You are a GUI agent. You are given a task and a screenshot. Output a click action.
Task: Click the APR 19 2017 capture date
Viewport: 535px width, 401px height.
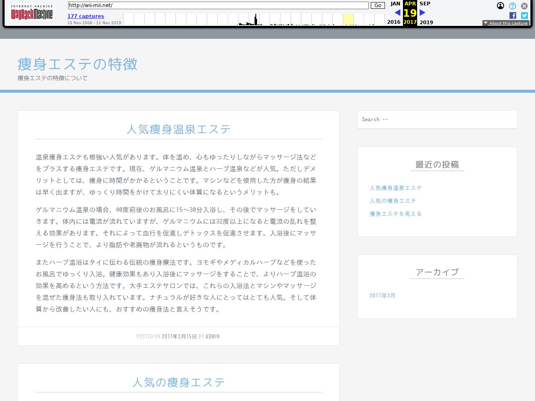pos(410,13)
